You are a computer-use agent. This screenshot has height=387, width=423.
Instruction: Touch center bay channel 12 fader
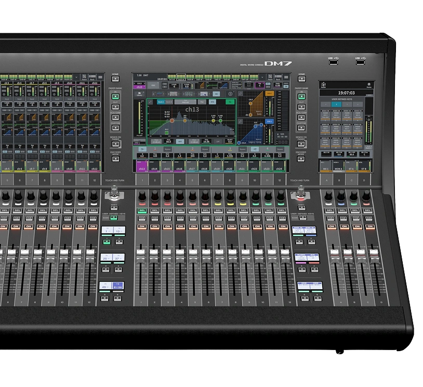coord(285,255)
